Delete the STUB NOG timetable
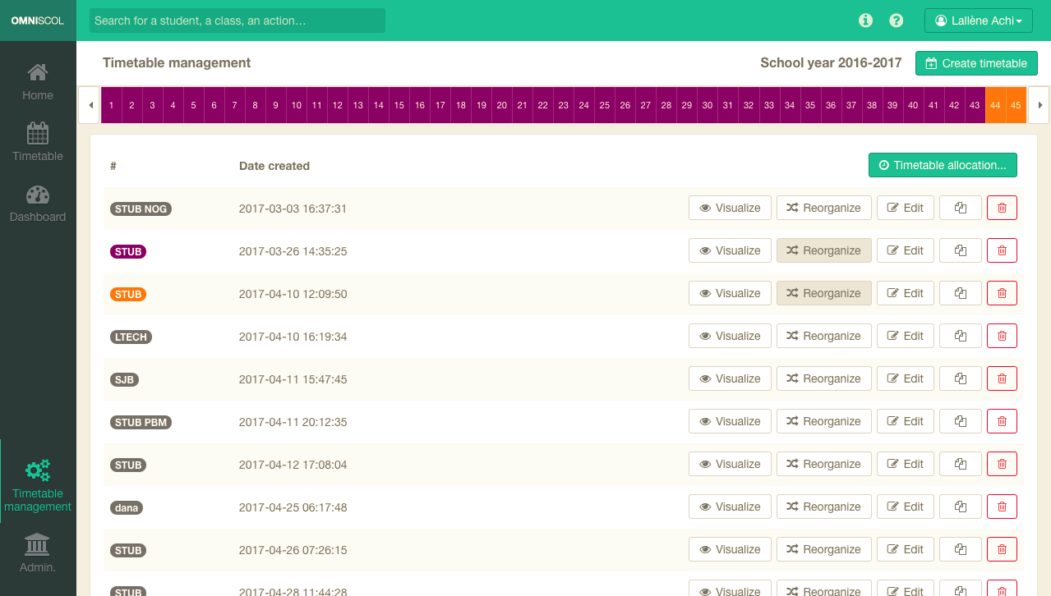1051x596 pixels. [x=1002, y=209]
